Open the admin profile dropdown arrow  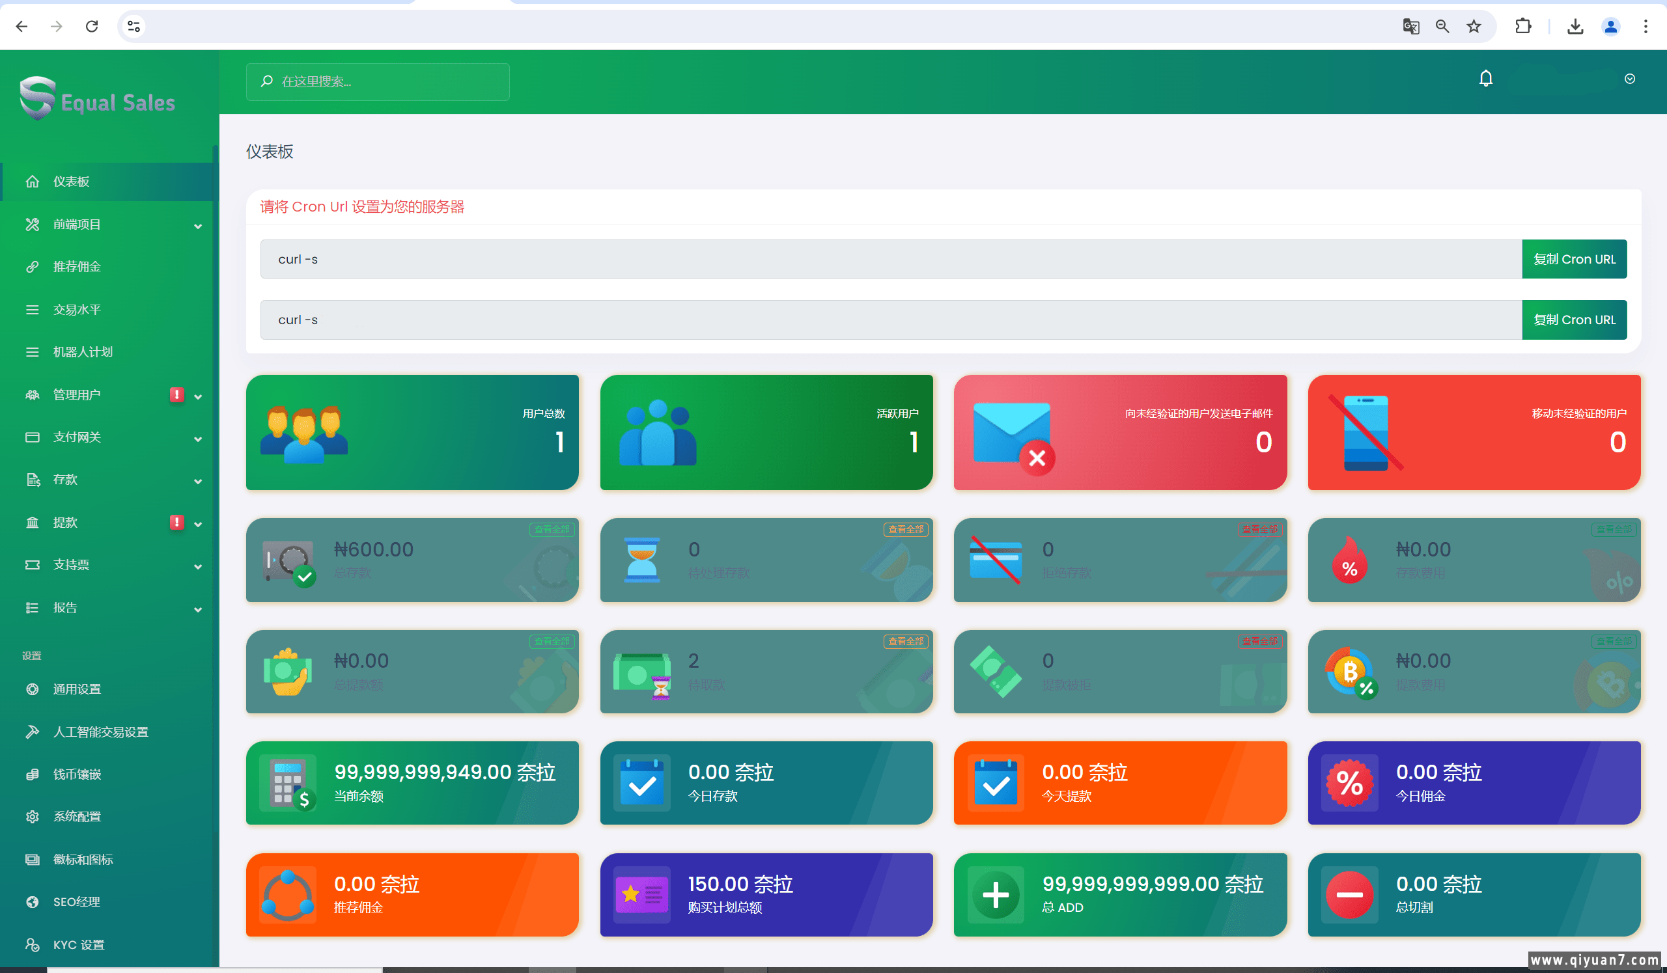tap(1629, 79)
